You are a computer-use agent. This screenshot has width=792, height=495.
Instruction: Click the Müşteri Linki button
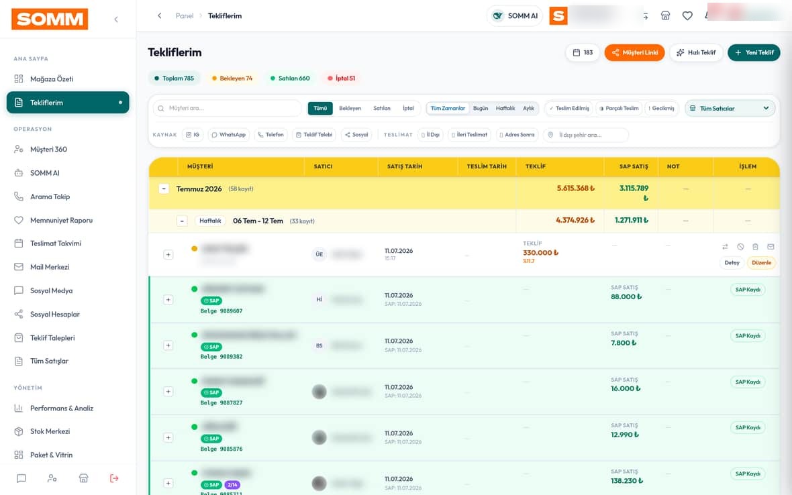click(x=634, y=52)
